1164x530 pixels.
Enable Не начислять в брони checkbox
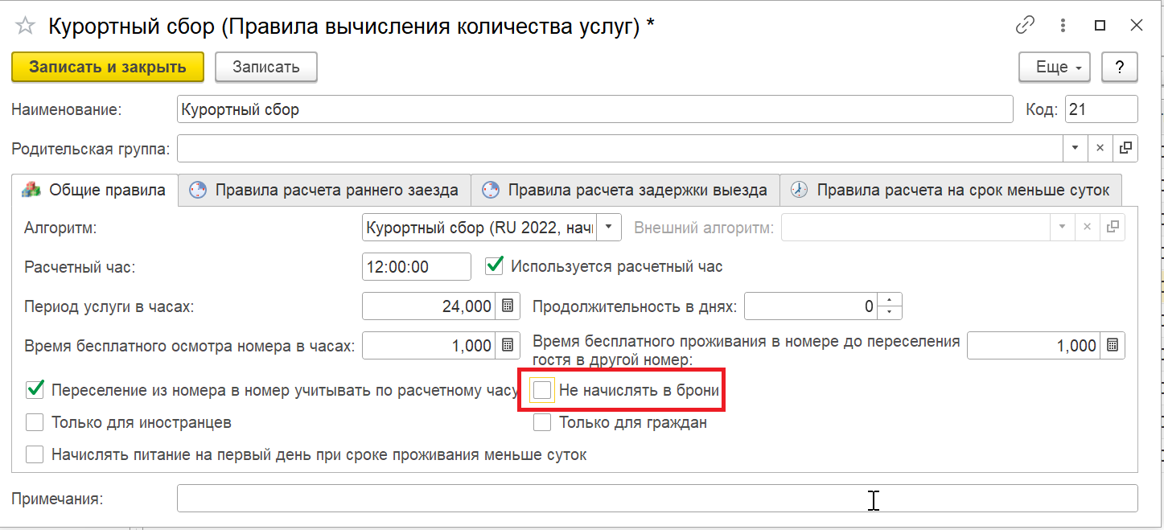(x=543, y=391)
